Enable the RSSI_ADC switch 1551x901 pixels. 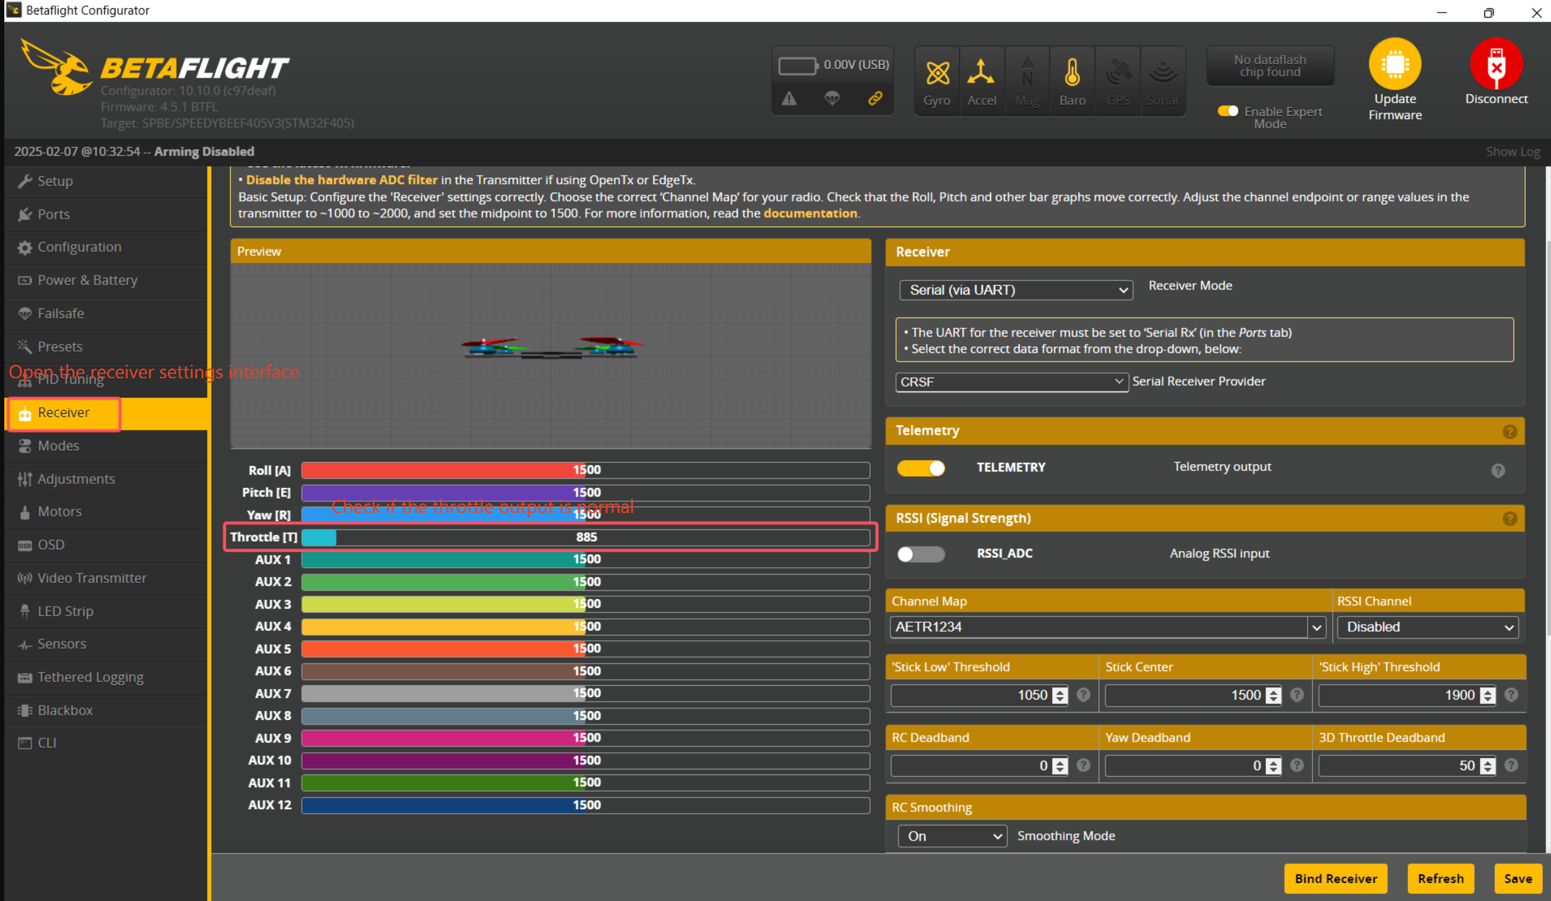pyautogui.click(x=920, y=554)
